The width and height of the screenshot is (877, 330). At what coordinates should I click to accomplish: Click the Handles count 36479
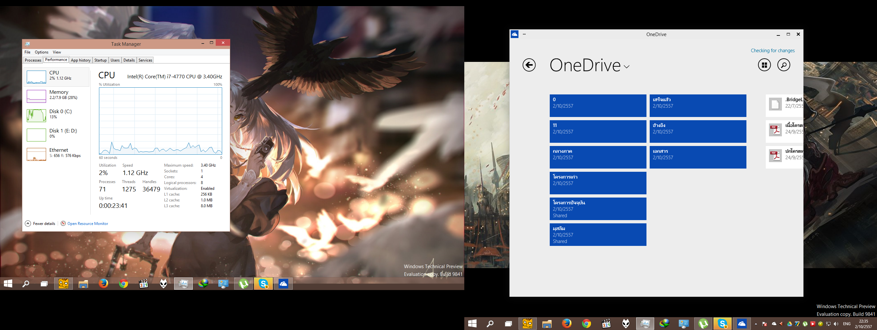(x=151, y=189)
